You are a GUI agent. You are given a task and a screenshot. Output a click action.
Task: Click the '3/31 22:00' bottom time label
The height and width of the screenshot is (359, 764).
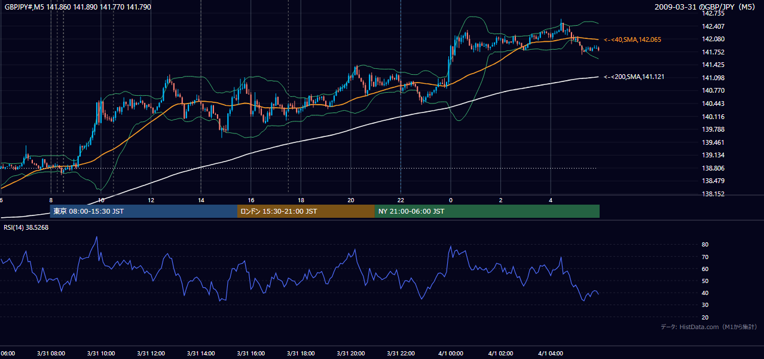click(x=401, y=354)
